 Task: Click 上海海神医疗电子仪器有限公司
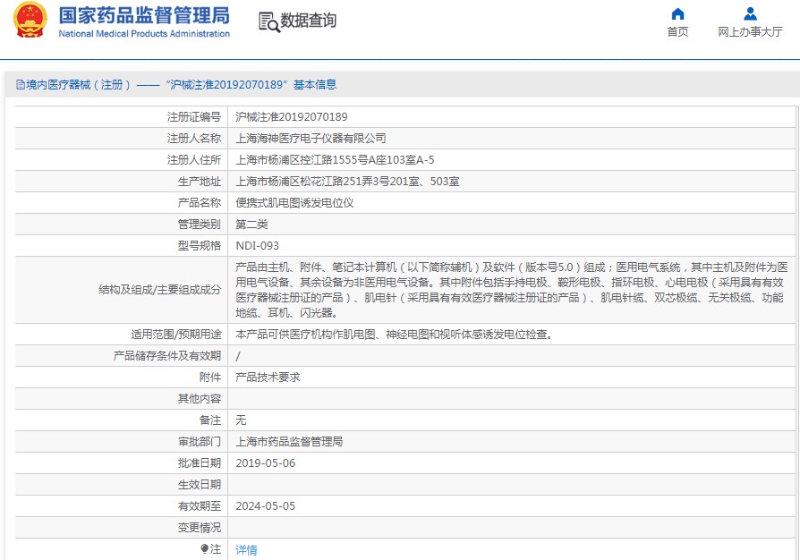[311, 139]
